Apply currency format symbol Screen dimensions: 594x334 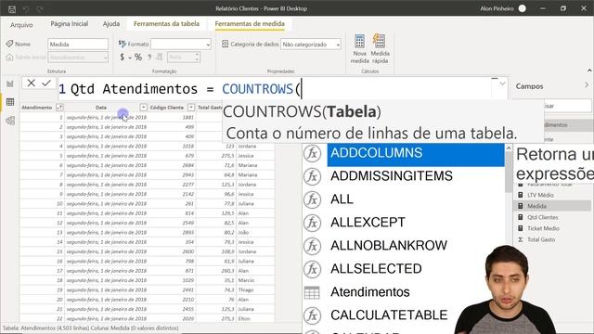[x=122, y=58]
